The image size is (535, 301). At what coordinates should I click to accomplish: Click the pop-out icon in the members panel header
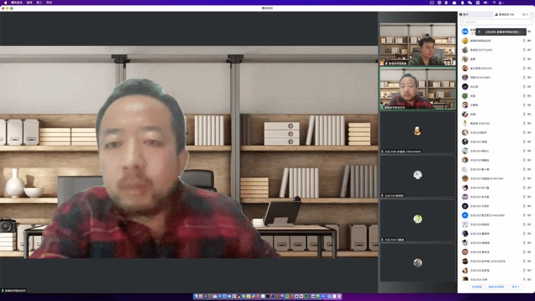point(524,15)
